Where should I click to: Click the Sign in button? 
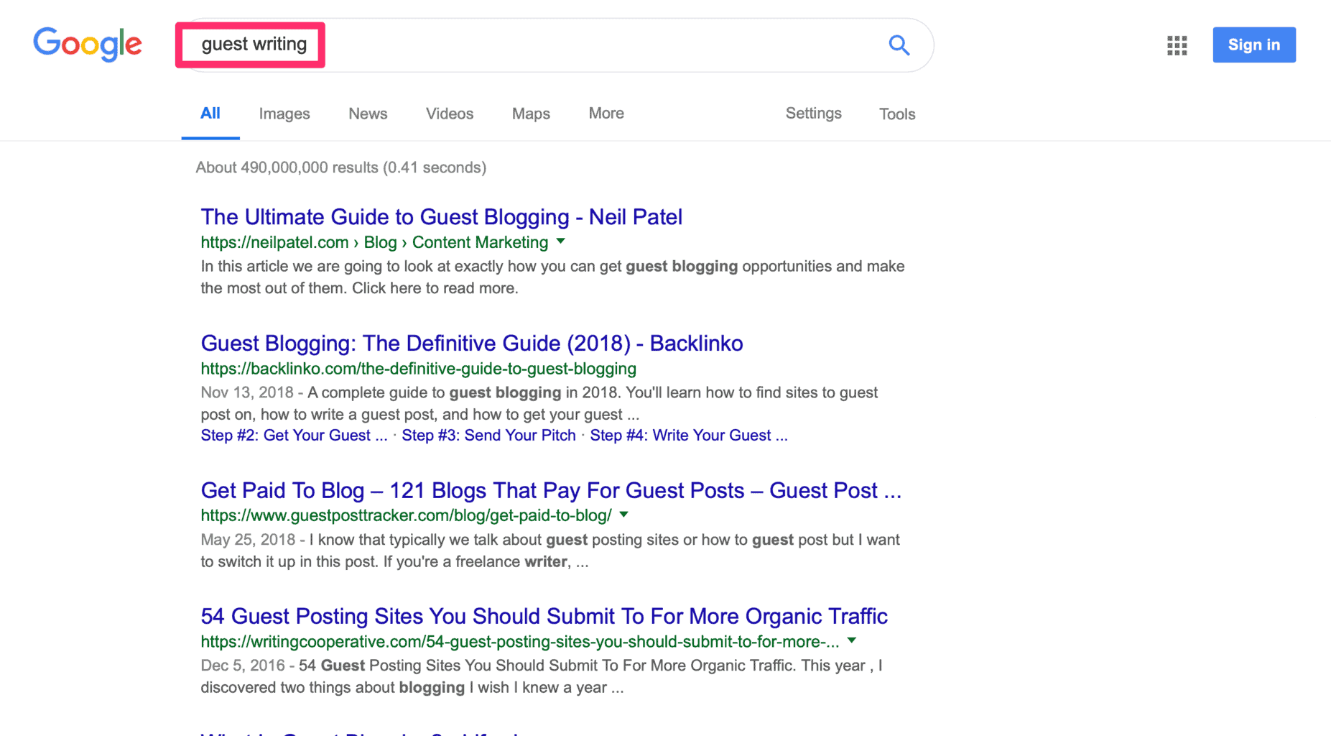coord(1254,45)
